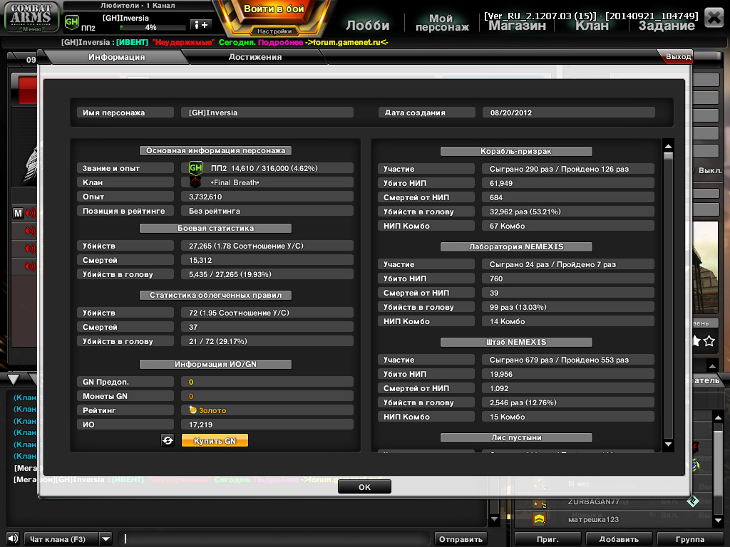Click the rank icon beside матрешка123
730x547 pixels.
[539, 519]
